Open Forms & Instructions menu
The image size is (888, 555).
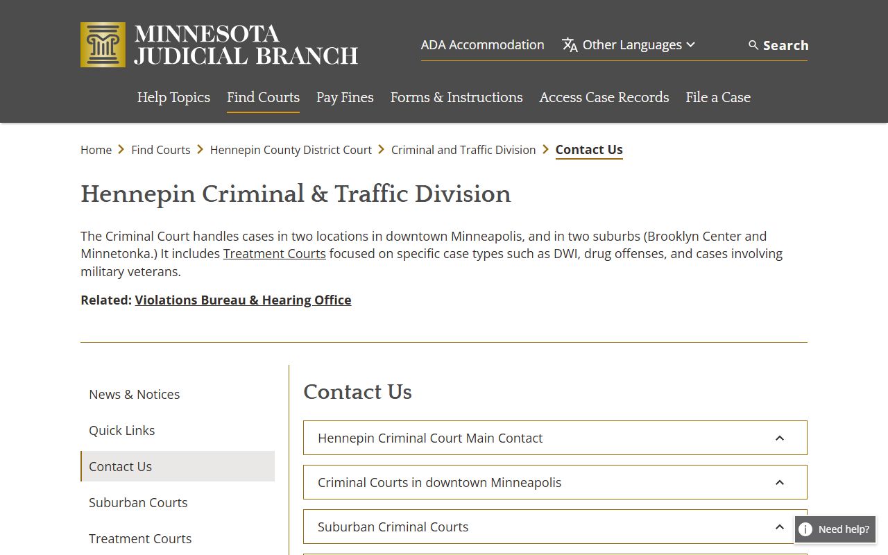[456, 97]
